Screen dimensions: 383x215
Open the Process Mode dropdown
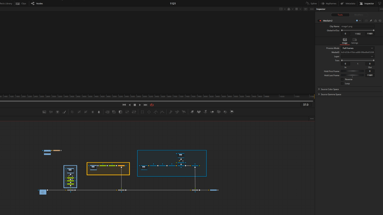pos(357,48)
